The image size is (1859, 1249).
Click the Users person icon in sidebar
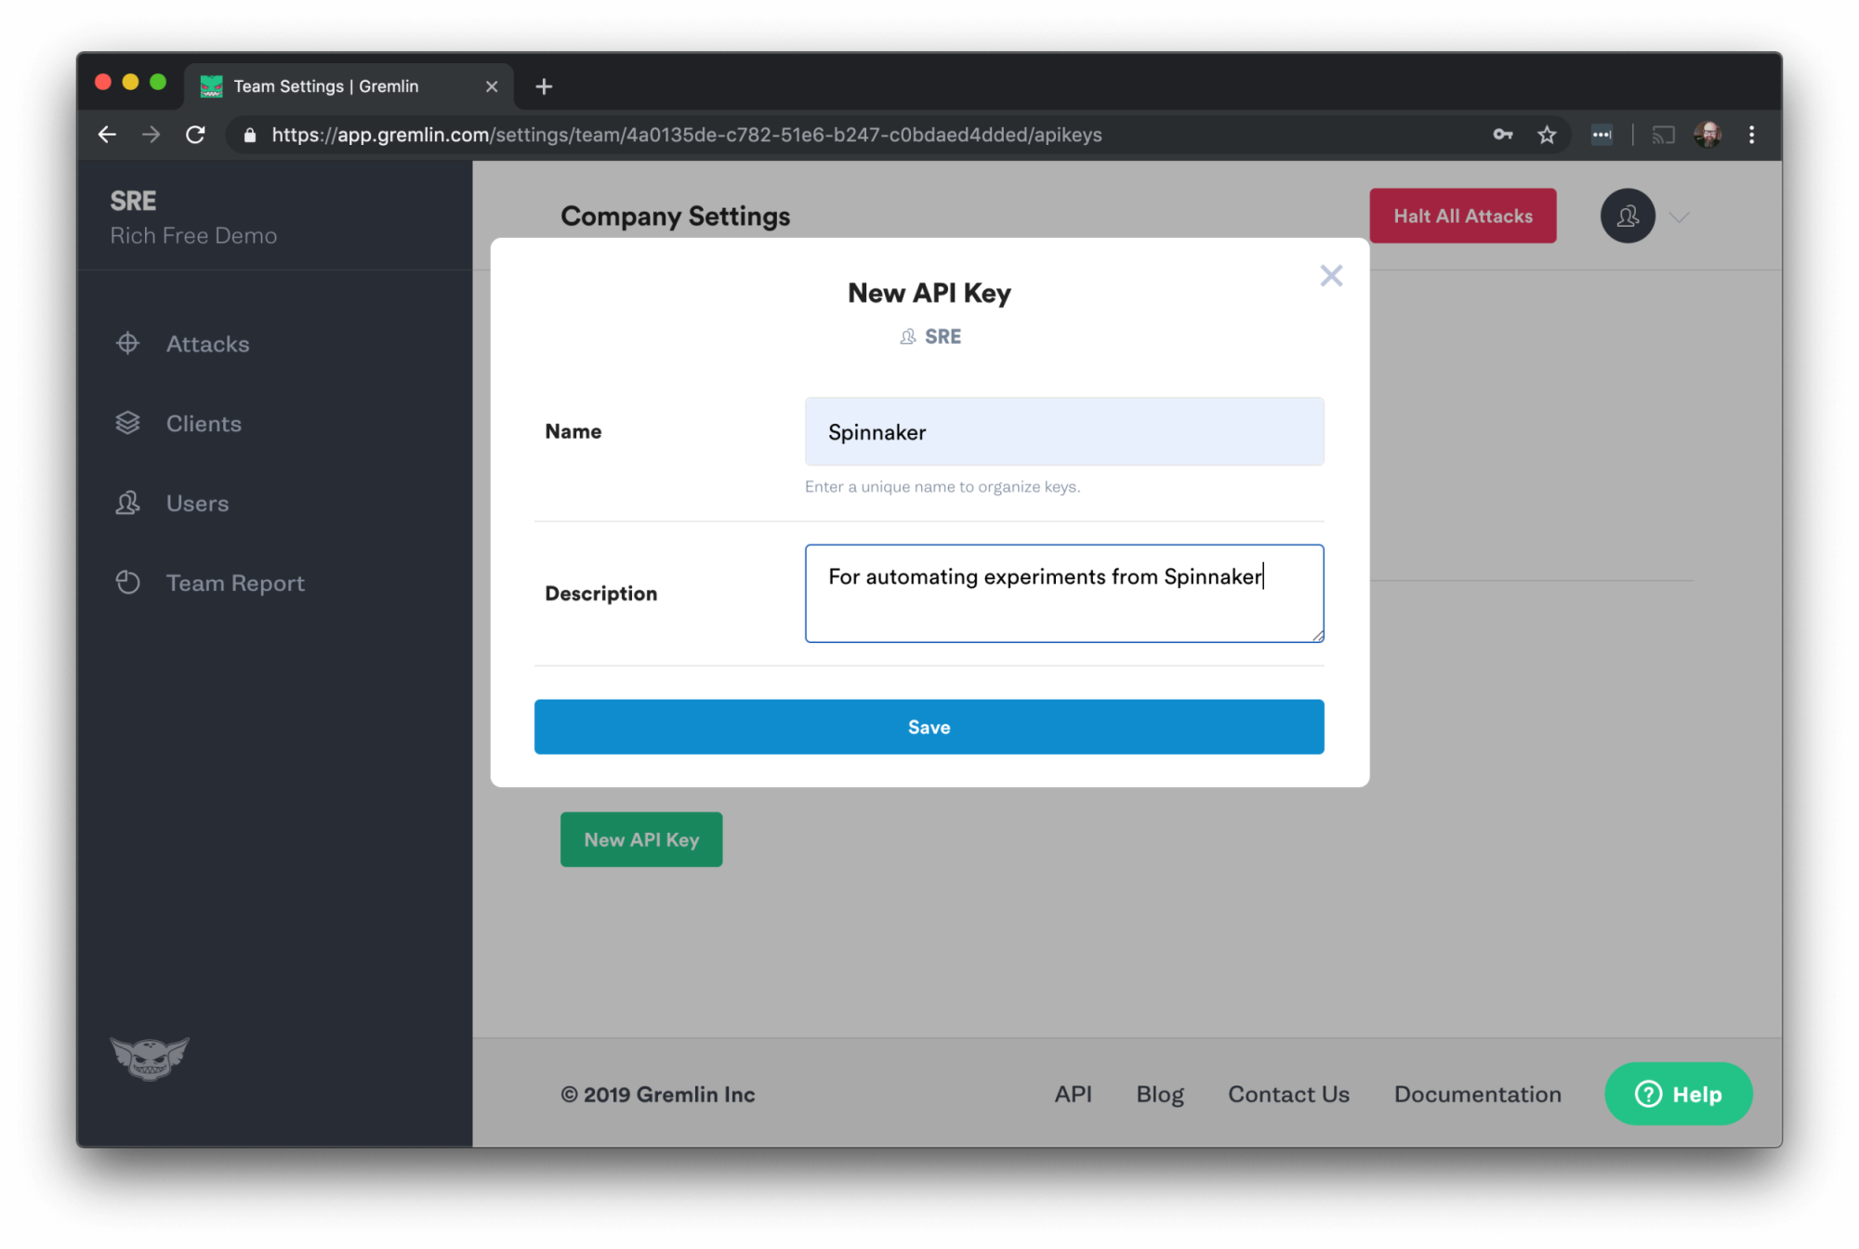coord(127,503)
